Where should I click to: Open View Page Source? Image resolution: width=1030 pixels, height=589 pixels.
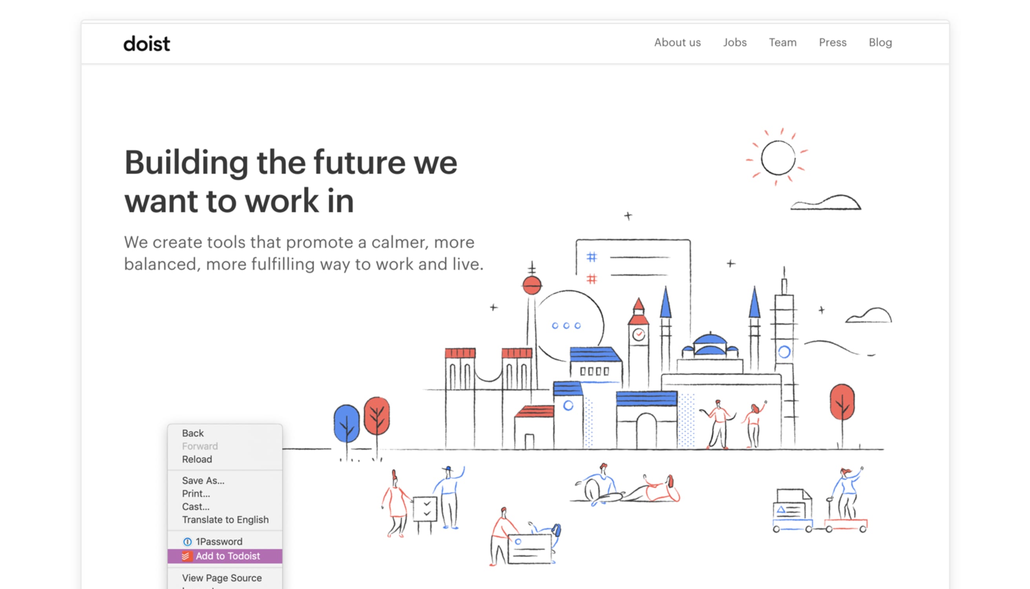pyautogui.click(x=222, y=578)
